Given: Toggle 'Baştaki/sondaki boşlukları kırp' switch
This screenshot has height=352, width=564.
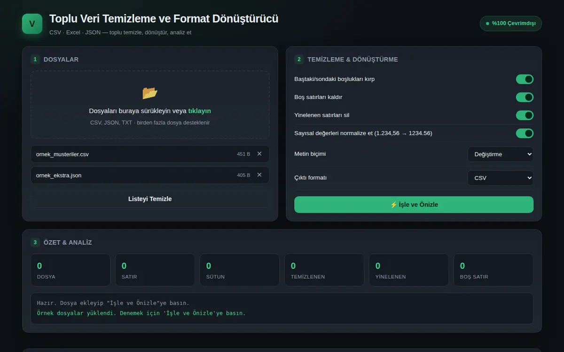Looking at the screenshot, I should (525, 79).
